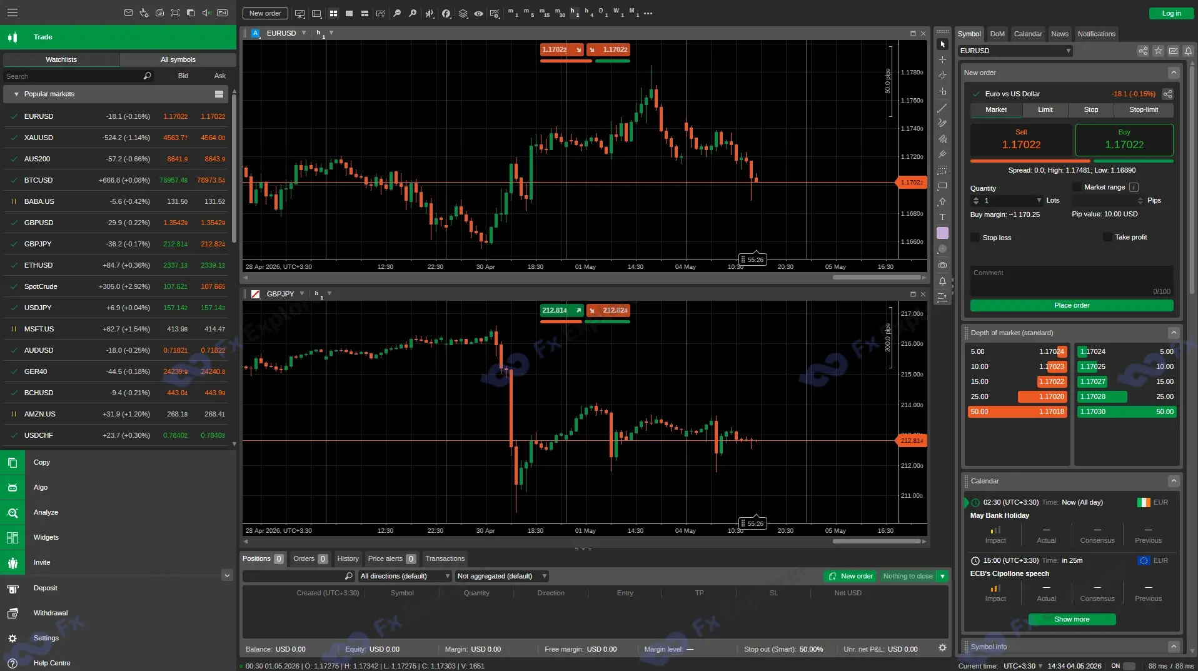
Task: Open positions table settings gear
Action: pos(942,648)
